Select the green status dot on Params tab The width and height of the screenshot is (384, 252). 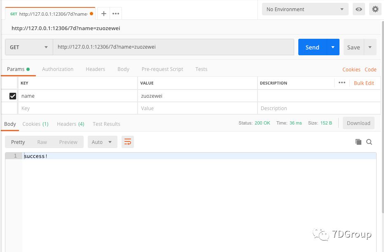[x=28, y=68]
